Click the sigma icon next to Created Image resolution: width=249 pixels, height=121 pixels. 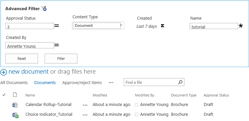(x=162, y=26)
